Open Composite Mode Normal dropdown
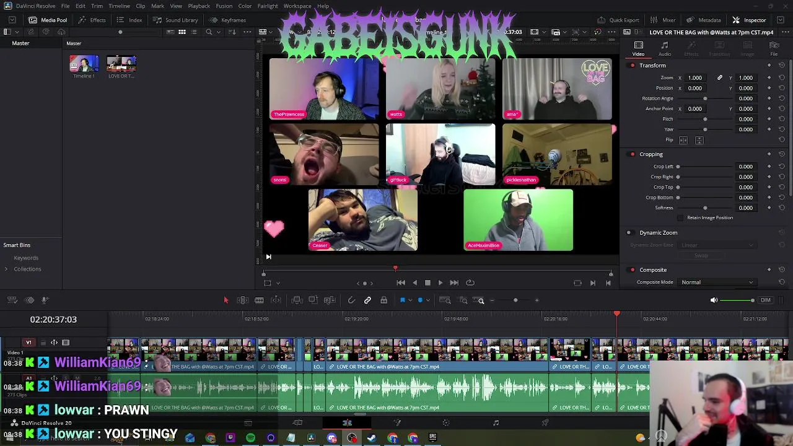This screenshot has height=446, width=793. [717, 282]
